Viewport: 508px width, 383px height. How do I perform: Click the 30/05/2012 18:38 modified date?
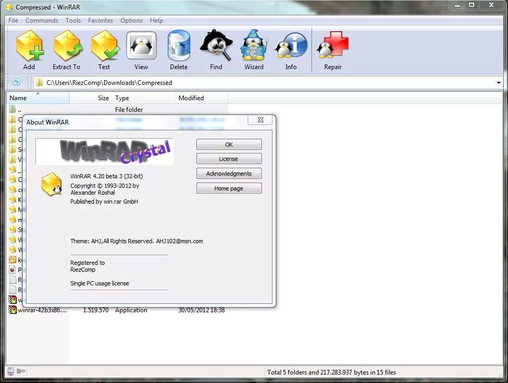(x=201, y=310)
